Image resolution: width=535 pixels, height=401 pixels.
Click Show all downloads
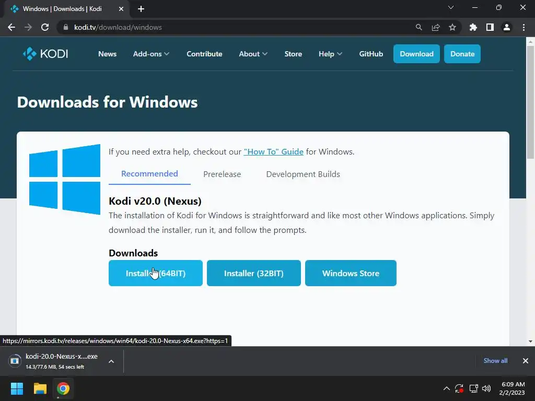[x=495, y=361]
